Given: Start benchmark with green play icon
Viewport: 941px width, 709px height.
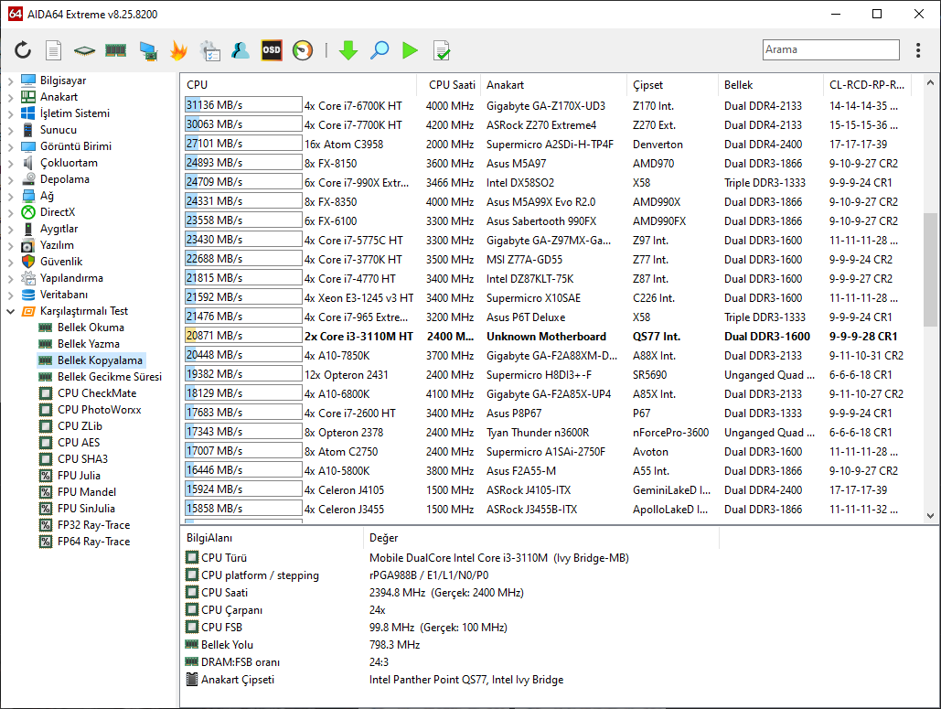Looking at the screenshot, I should point(410,50).
